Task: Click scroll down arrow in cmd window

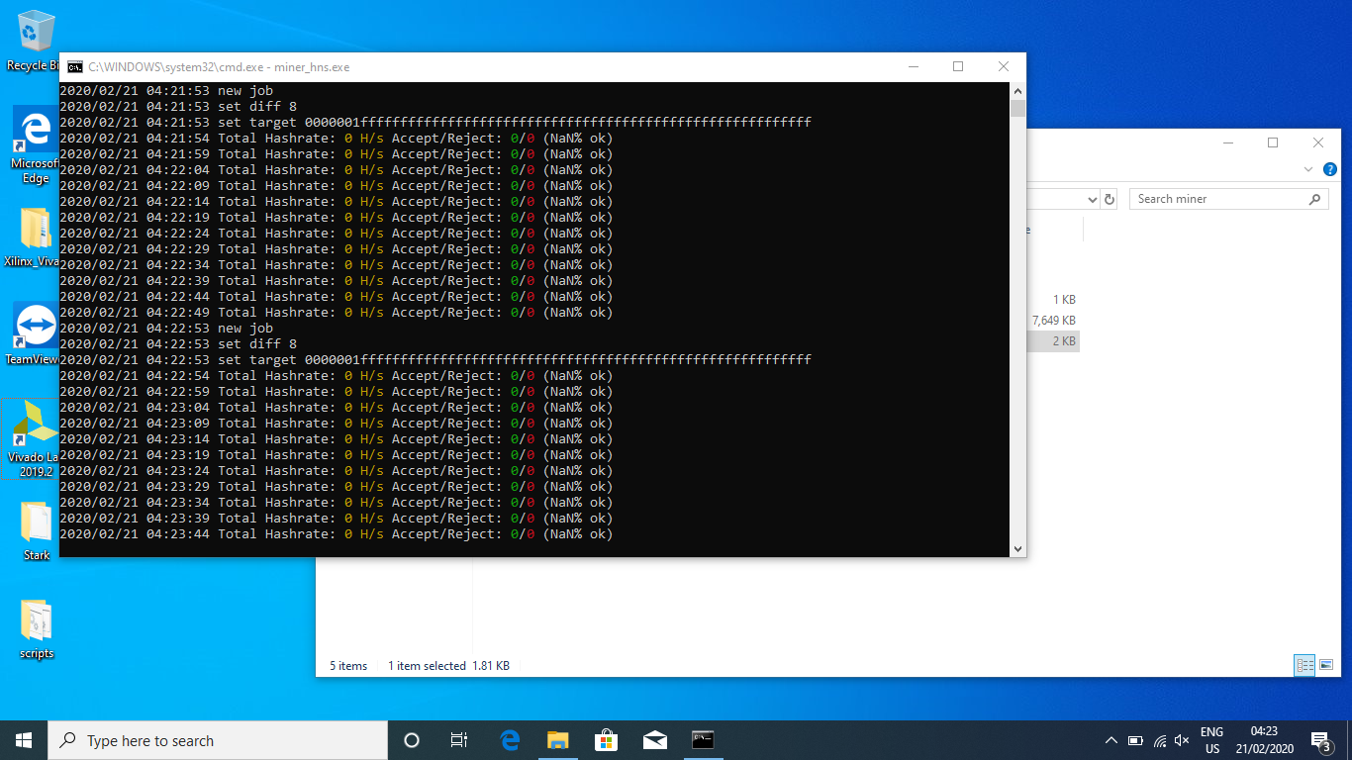Action: pos(1017,548)
